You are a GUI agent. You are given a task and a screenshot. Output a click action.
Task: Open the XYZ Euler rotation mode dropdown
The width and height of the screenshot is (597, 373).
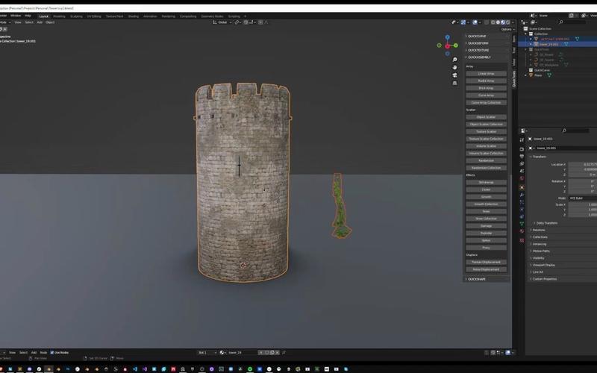[x=583, y=198]
